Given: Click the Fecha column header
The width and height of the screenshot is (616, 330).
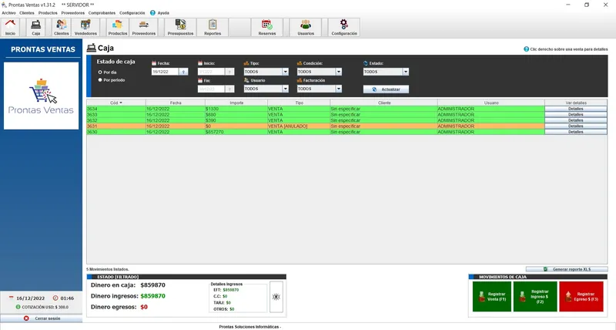Looking at the screenshot, I should (x=176, y=103).
